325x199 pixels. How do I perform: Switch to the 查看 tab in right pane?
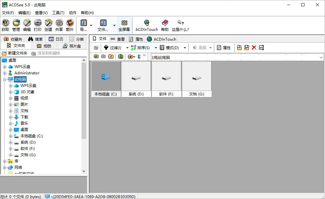117,39
